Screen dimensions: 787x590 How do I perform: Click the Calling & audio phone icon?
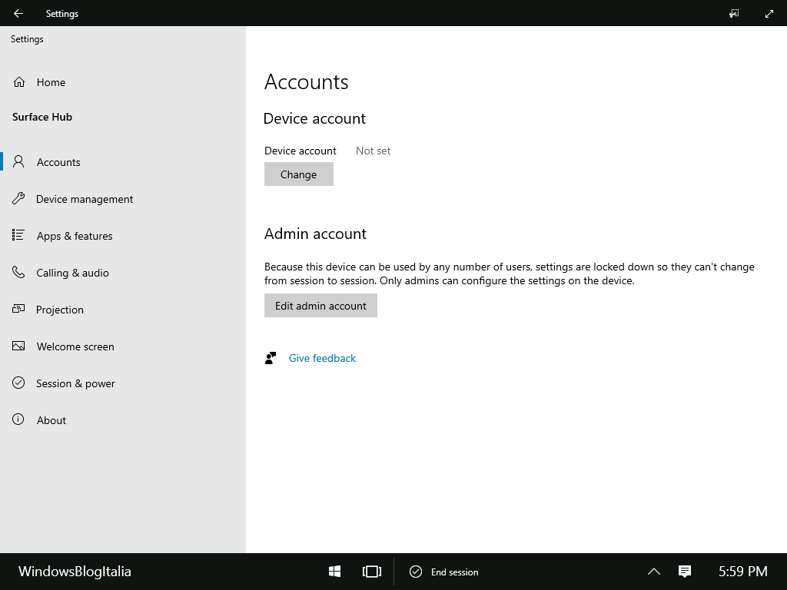[18, 273]
